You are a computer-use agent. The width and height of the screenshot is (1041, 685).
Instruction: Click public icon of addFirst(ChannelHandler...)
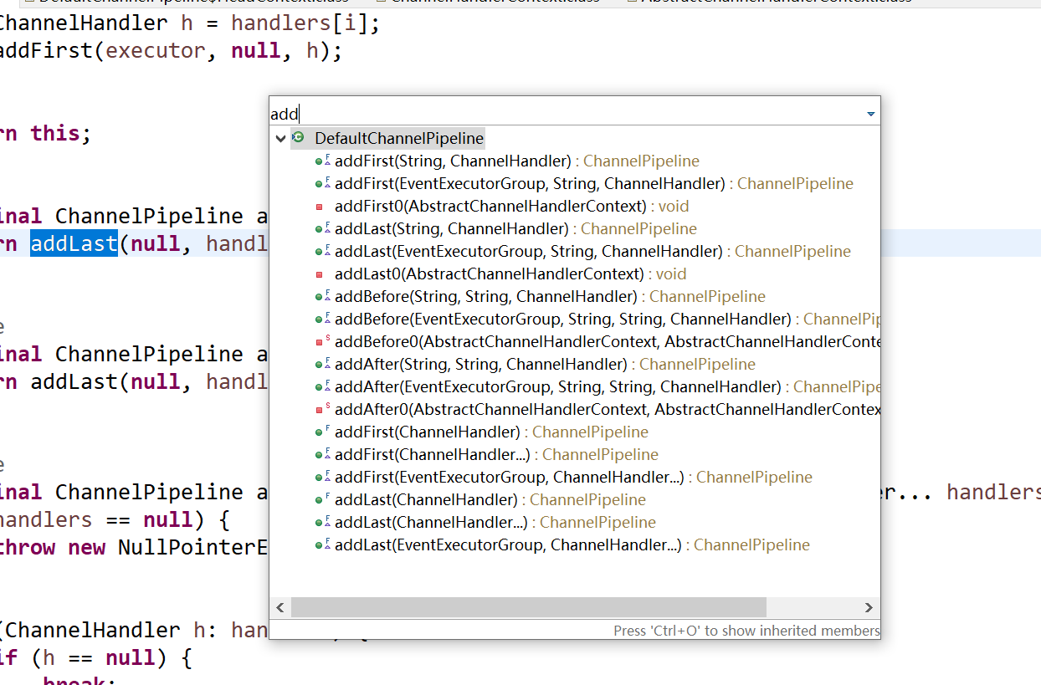[323, 454]
